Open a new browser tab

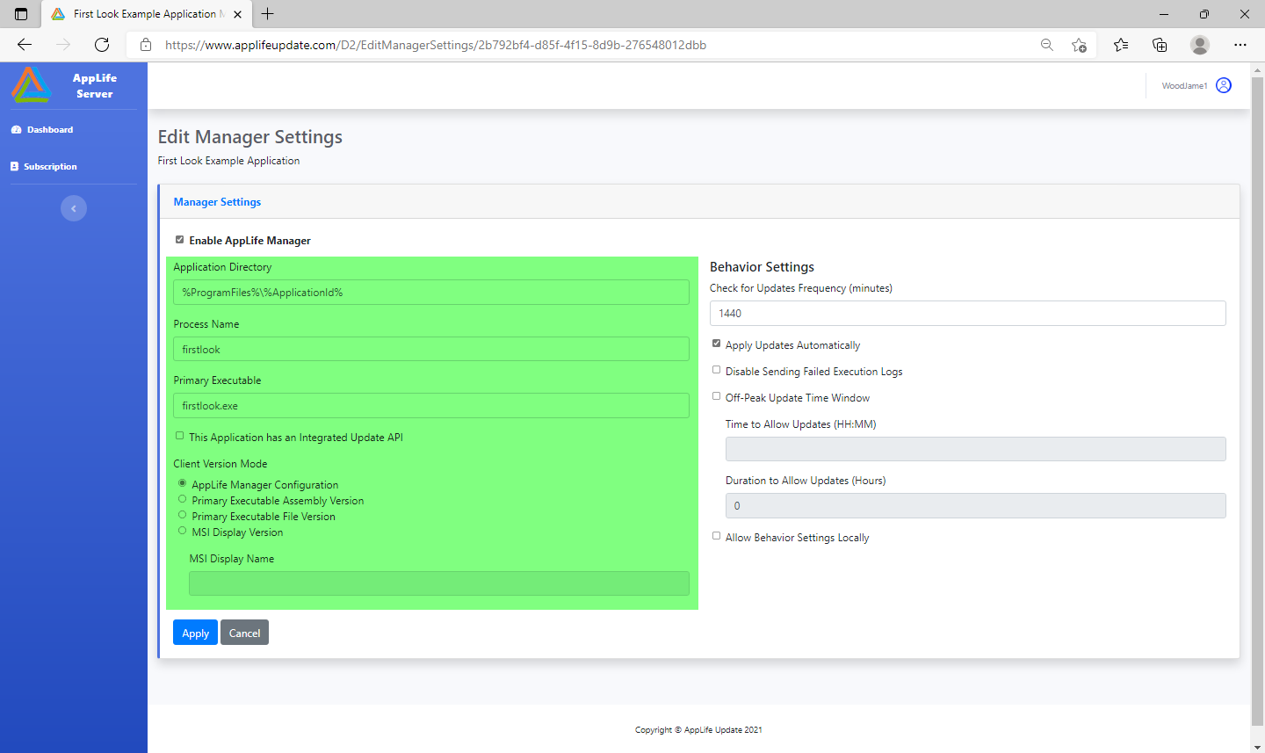pos(268,14)
